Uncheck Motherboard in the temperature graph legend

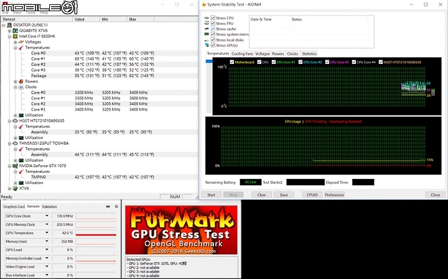[232, 62]
